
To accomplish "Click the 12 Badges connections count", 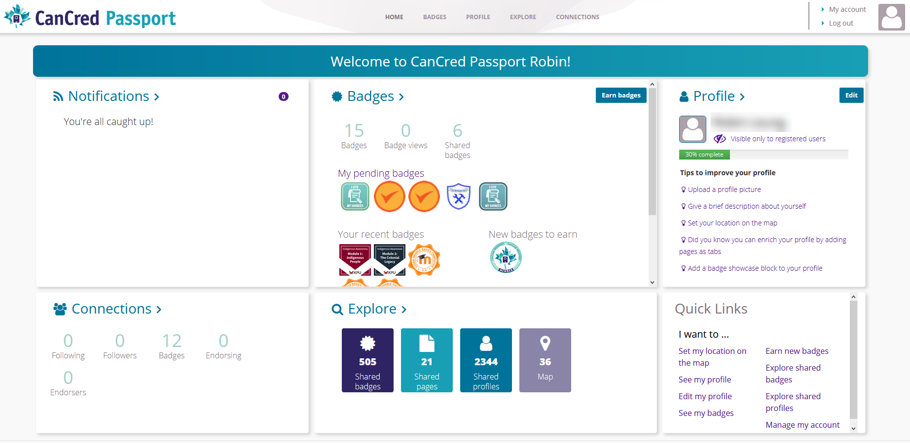I will pyautogui.click(x=172, y=346).
